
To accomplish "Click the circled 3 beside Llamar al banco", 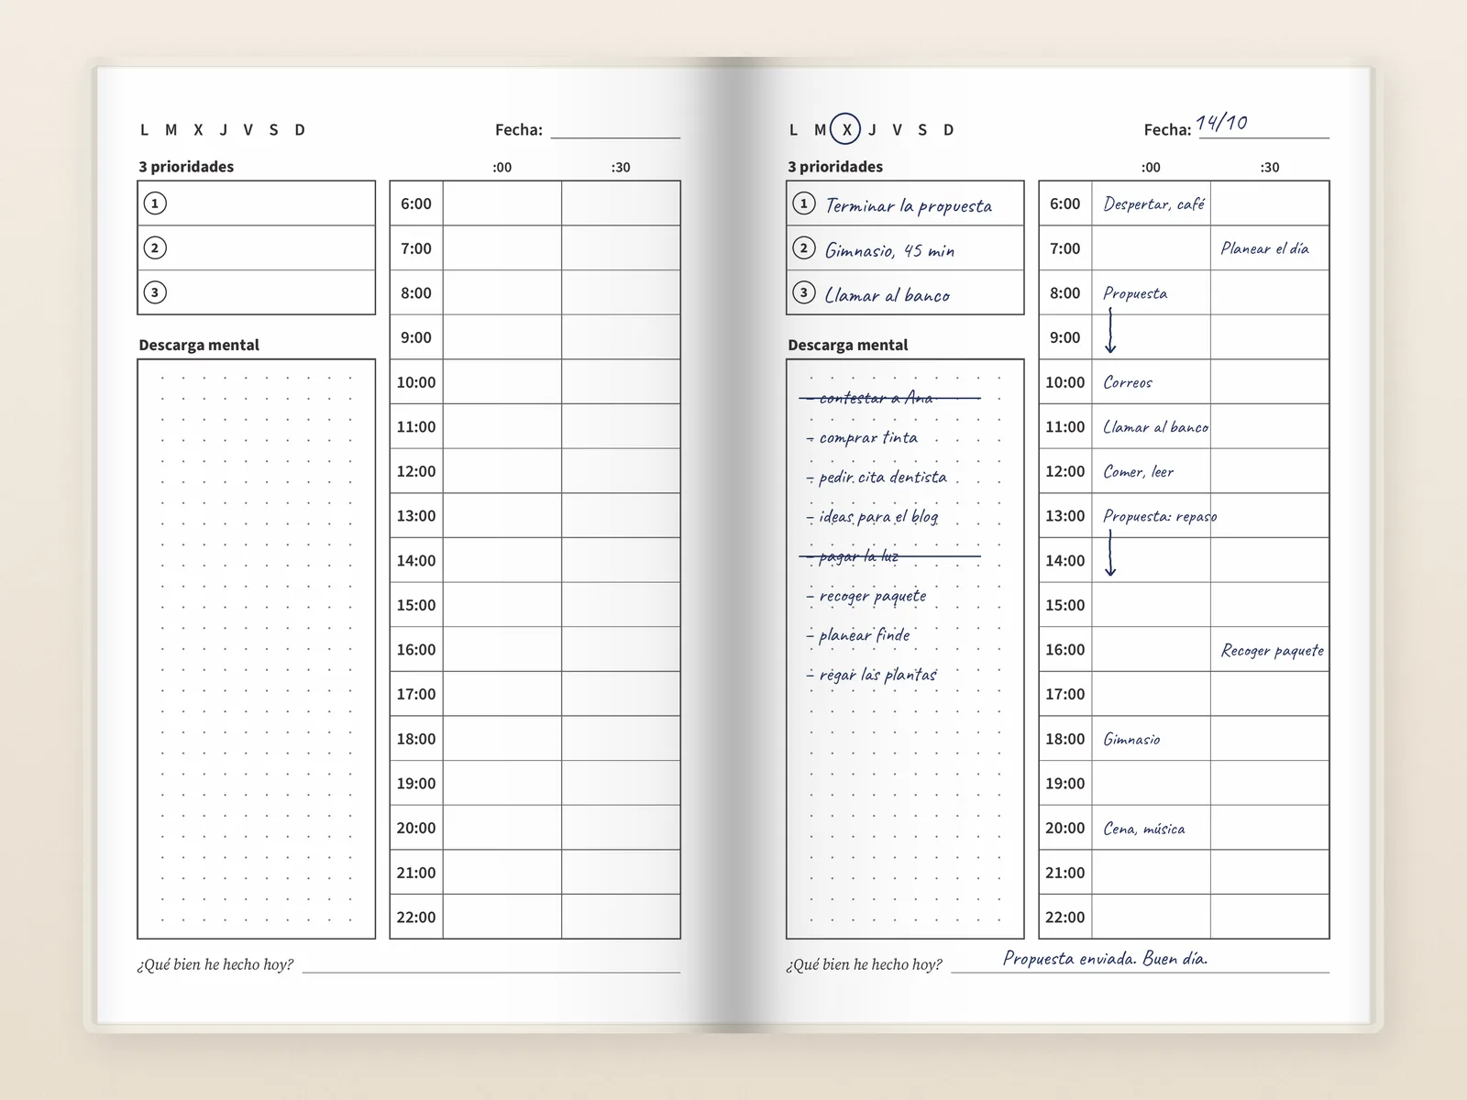I will [x=803, y=292].
